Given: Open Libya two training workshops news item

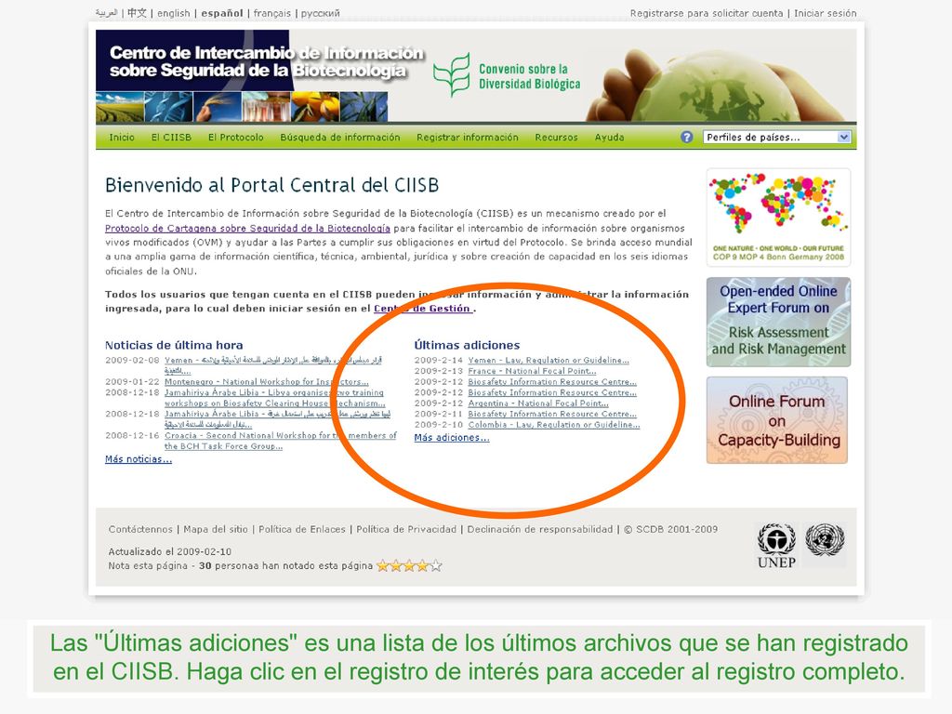Looking at the screenshot, I should 274,398.
